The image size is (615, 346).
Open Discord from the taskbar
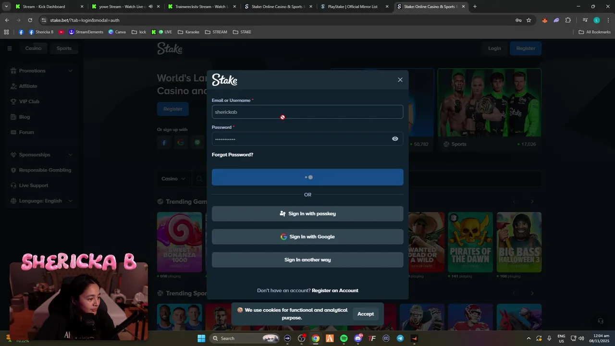tap(358, 338)
